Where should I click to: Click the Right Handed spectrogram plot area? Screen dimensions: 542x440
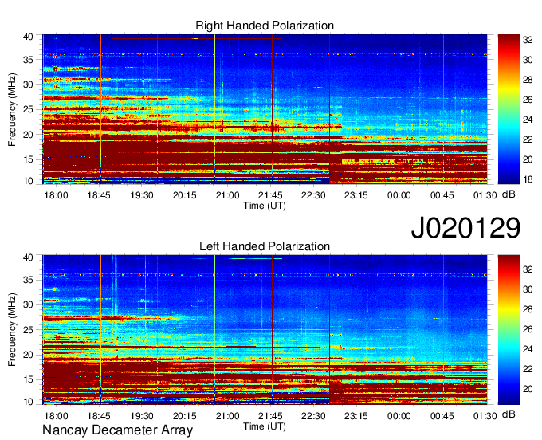point(265,109)
